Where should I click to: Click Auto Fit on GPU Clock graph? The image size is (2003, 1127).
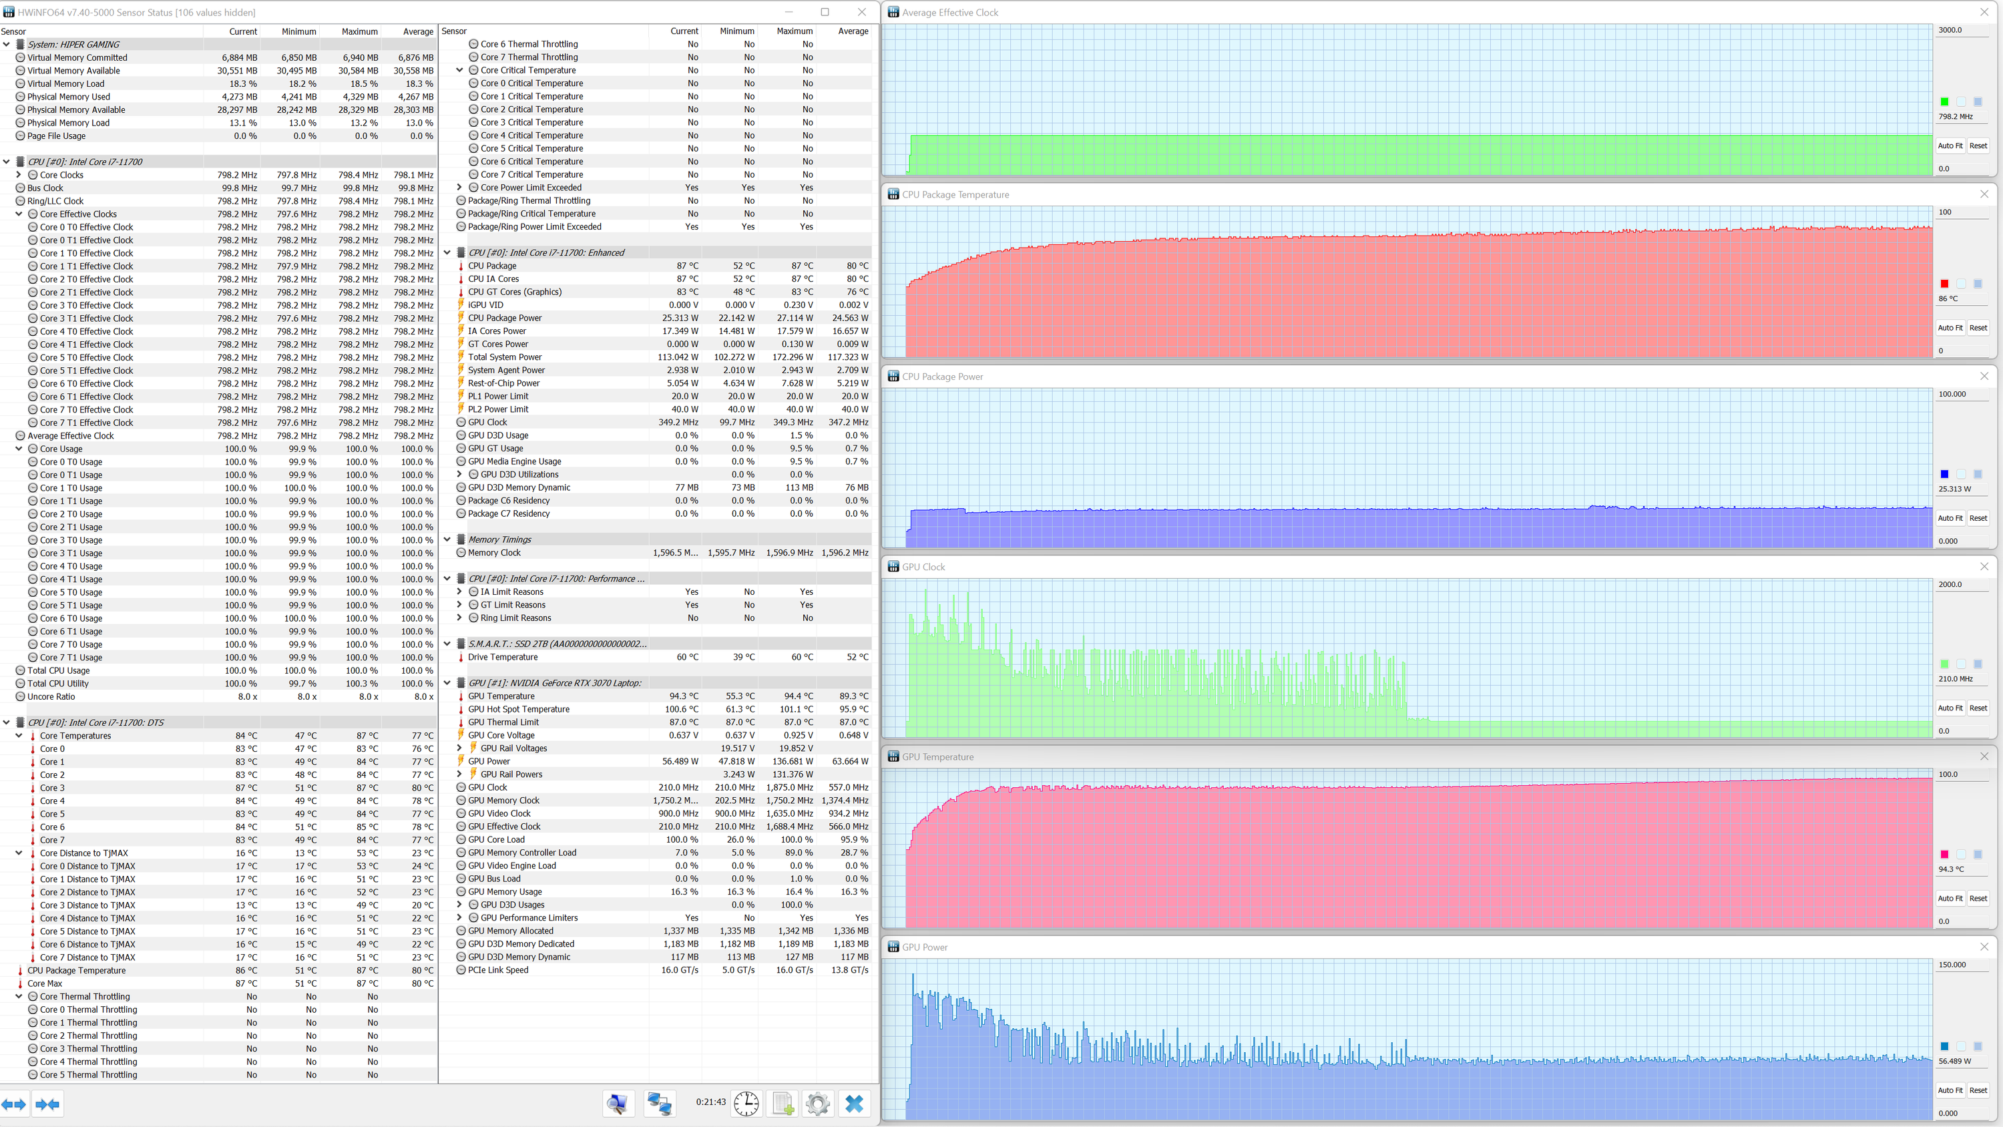[x=1950, y=708]
